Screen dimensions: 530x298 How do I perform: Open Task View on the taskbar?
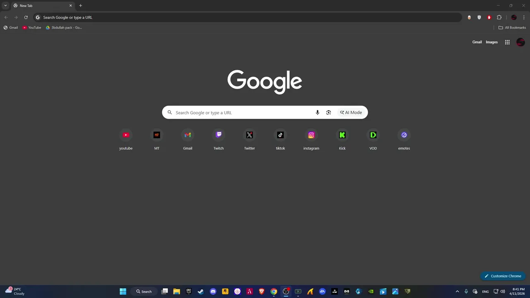click(x=164, y=291)
